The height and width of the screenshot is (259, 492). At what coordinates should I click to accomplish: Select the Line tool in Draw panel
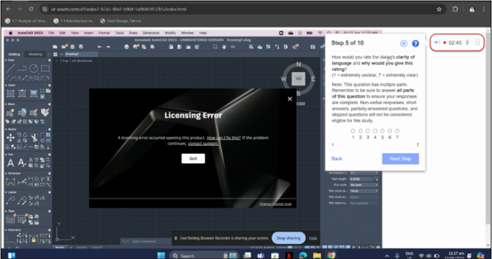tap(10, 68)
